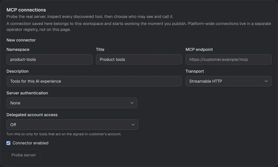Click the New connector subheading
The image size is (278, 167).
coord(21,40)
